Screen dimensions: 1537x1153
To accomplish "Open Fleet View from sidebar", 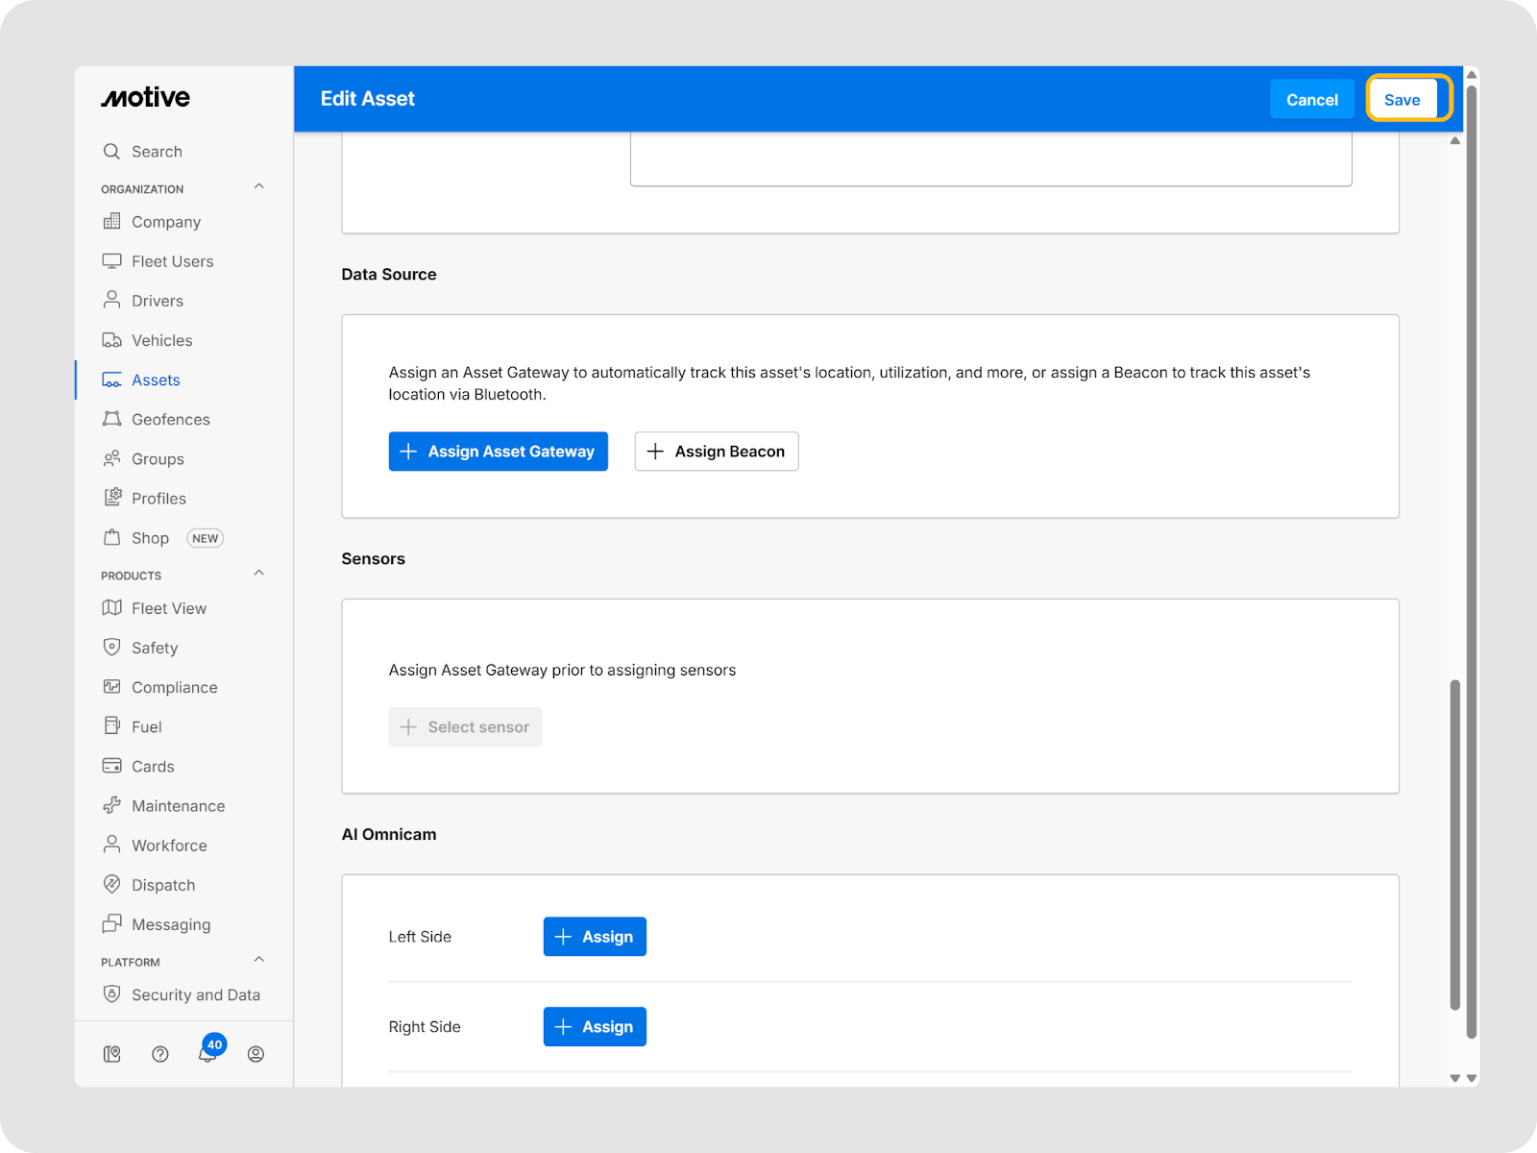I will 168,608.
